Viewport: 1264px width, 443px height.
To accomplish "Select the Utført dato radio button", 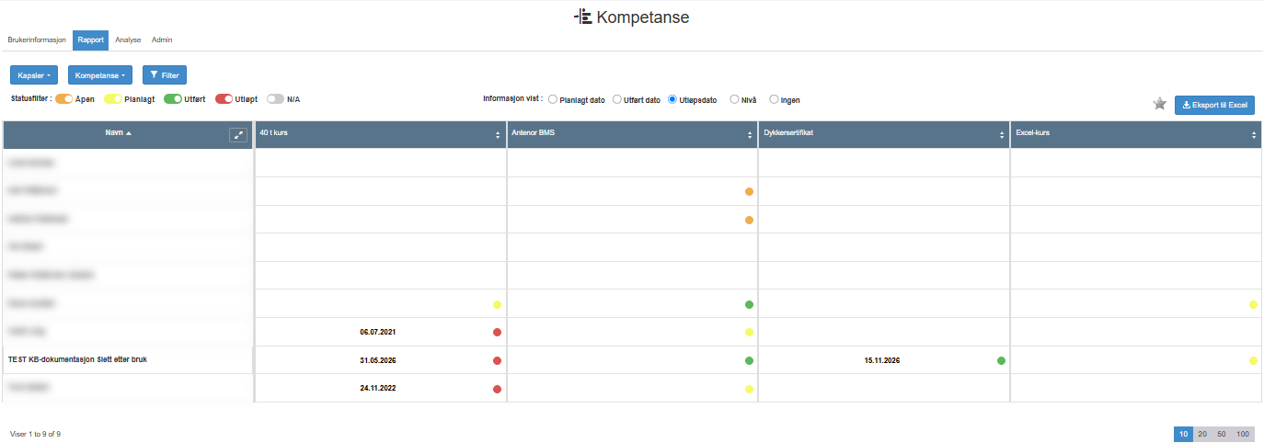I will pos(617,99).
